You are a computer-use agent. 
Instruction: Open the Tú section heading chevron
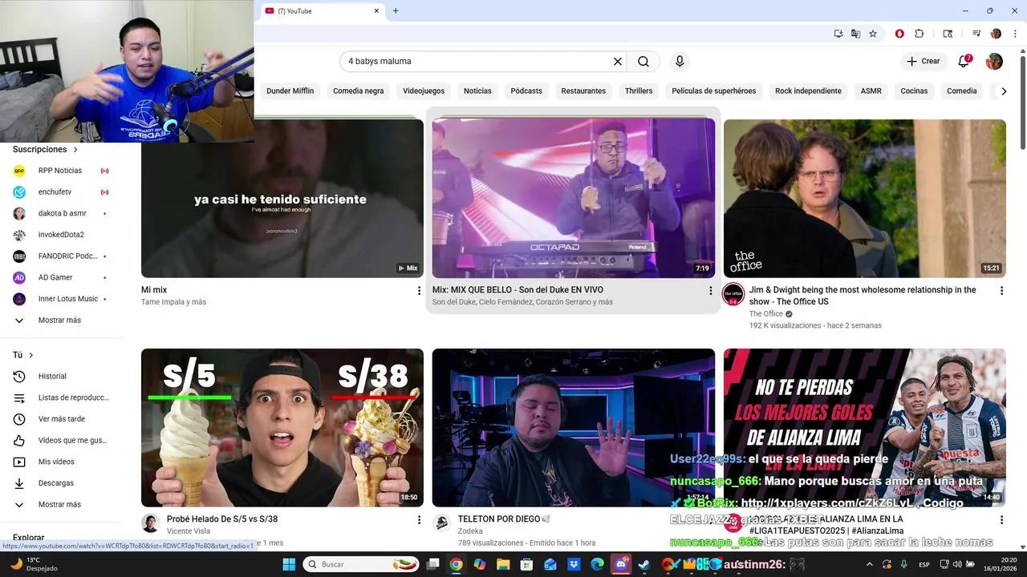tap(31, 355)
